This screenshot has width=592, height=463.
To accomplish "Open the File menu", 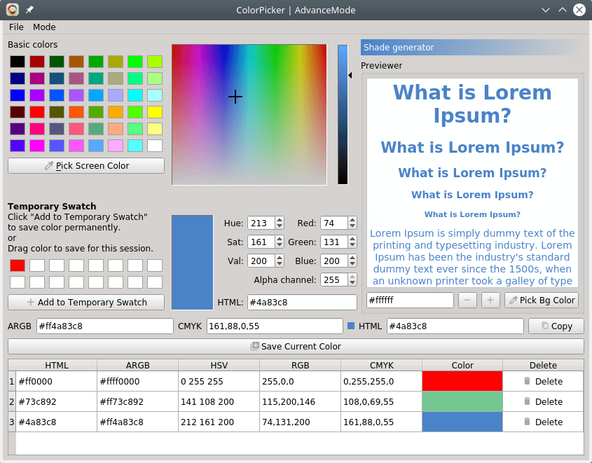I will point(15,27).
